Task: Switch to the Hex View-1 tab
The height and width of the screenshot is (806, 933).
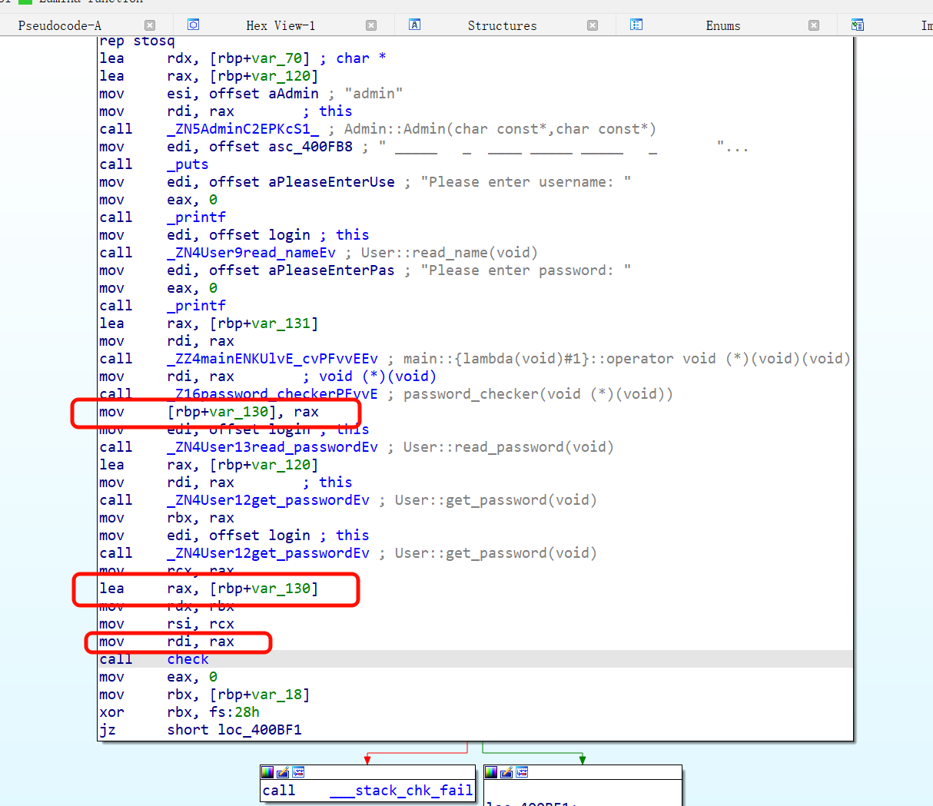Action: [x=281, y=25]
